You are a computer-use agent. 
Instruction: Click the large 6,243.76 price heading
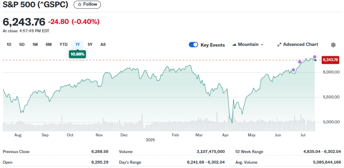tap(24, 22)
